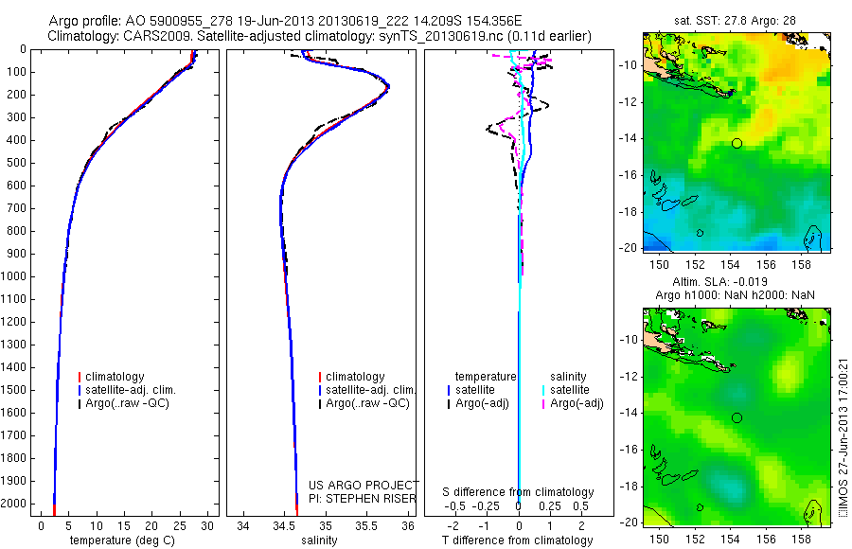Click the Argo position circle on SST map
The height and width of the screenshot is (549, 852).
[x=737, y=144]
